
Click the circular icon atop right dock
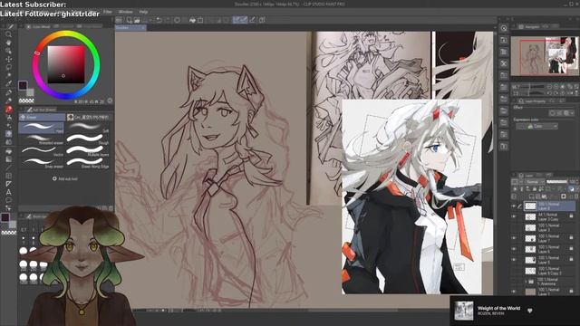point(504,28)
